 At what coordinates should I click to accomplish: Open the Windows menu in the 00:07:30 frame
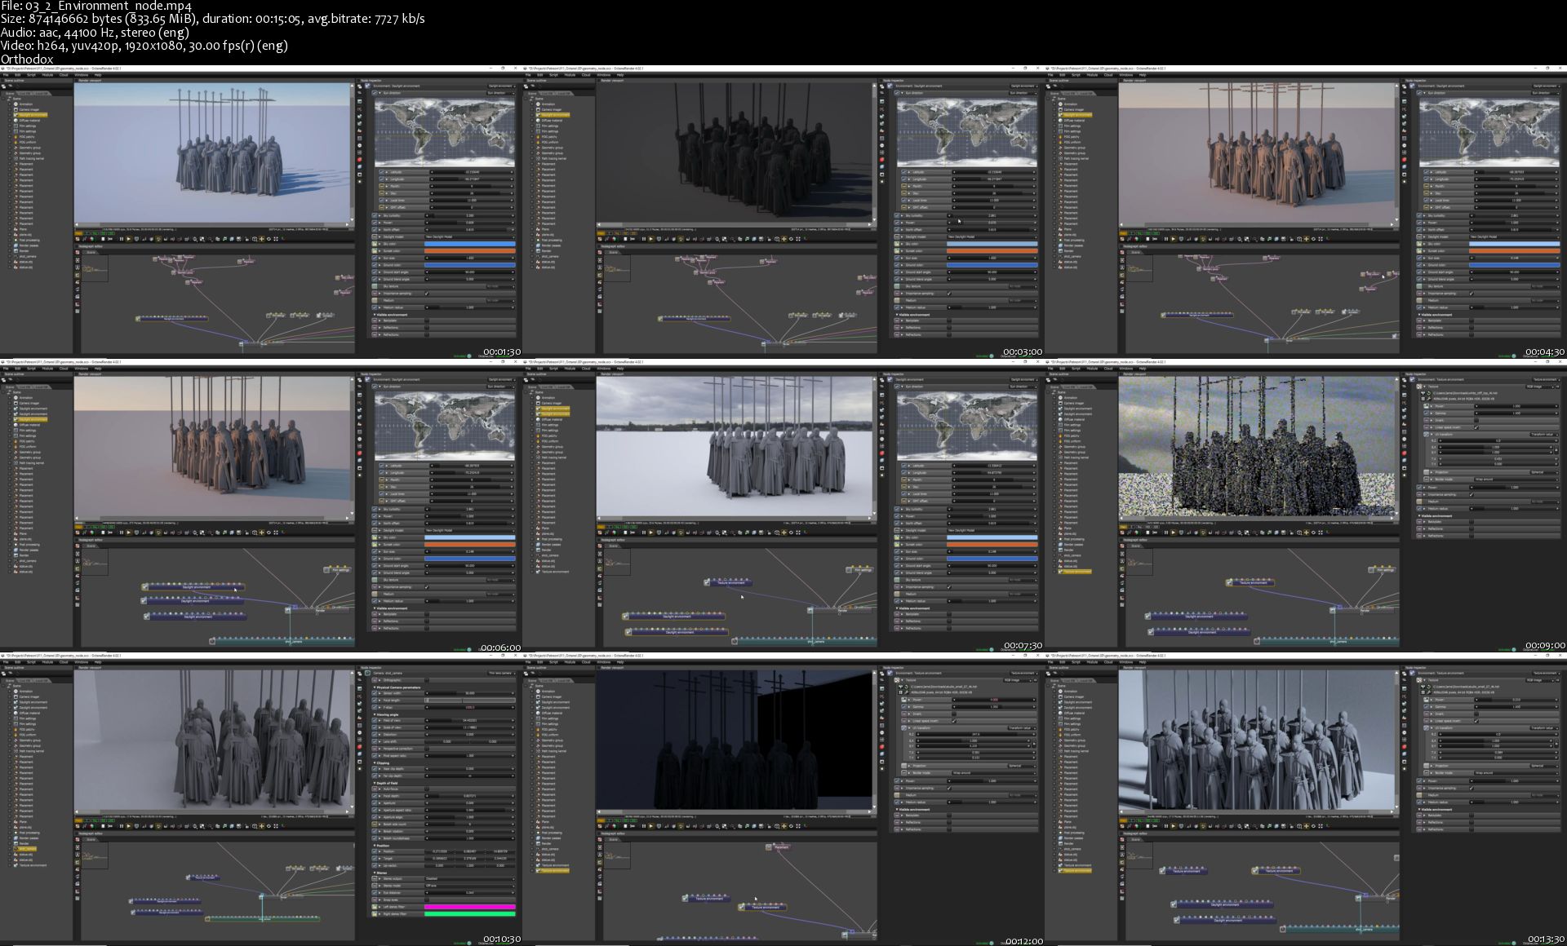[603, 369]
